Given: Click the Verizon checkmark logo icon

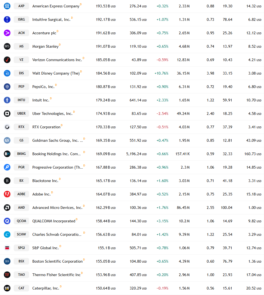Looking at the screenshot, I should click(7, 60).
